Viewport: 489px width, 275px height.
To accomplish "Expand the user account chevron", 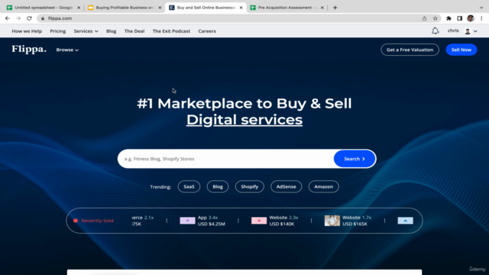I will point(475,31).
